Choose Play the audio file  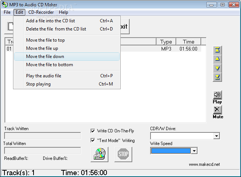[x=67, y=76]
